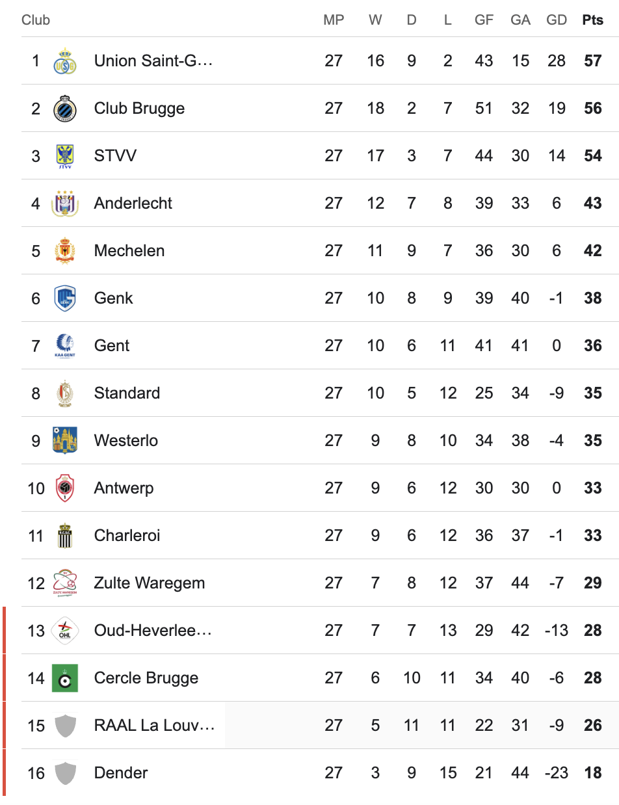The image size is (619, 805).
Task: Click the KAA Gent logo
Action: (x=65, y=346)
